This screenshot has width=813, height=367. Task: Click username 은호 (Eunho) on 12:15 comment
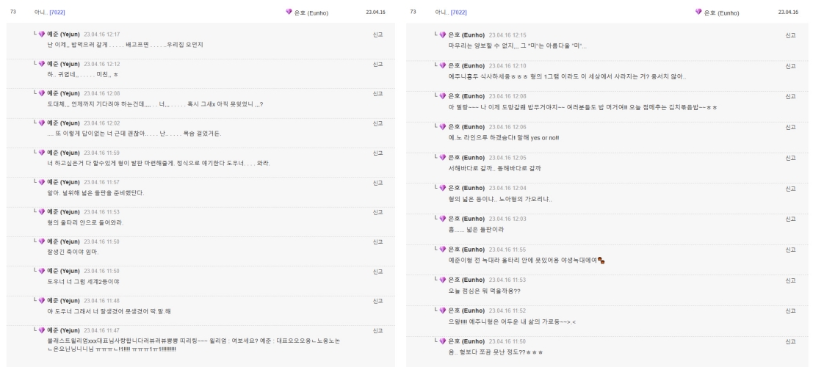466,35
